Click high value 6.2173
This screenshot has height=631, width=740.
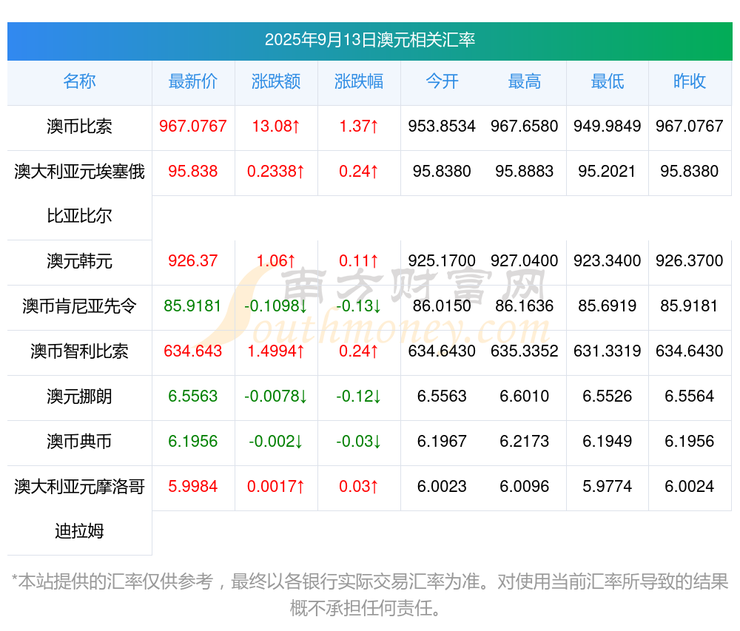coord(525,442)
